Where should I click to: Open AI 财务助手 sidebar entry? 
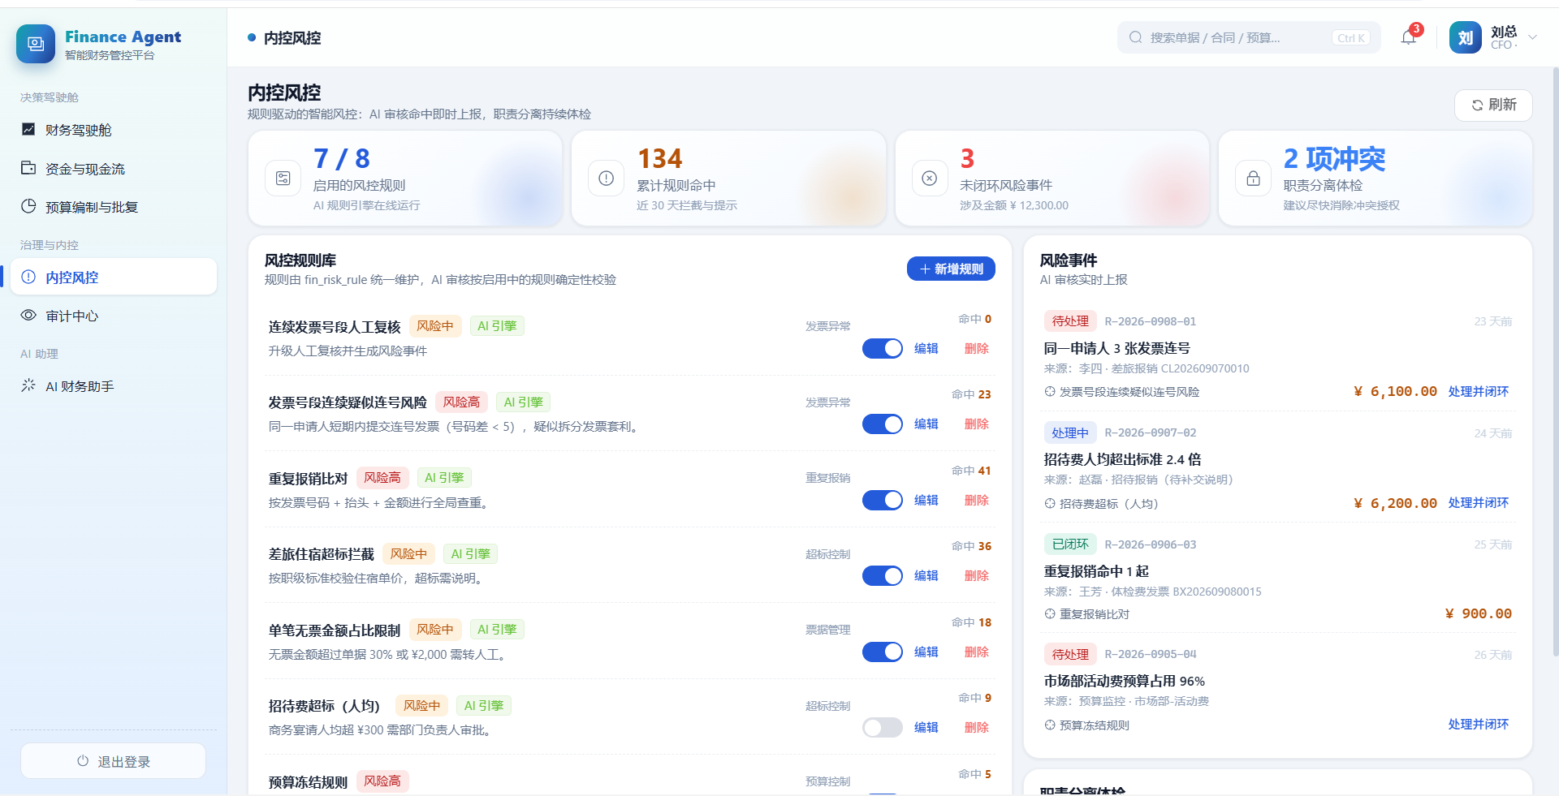[114, 386]
